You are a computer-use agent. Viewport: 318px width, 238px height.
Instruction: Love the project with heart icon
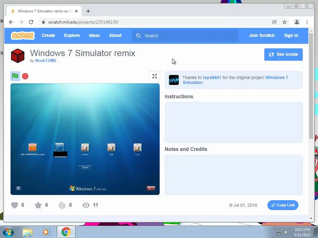pyautogui.click(x=15, y=205)
